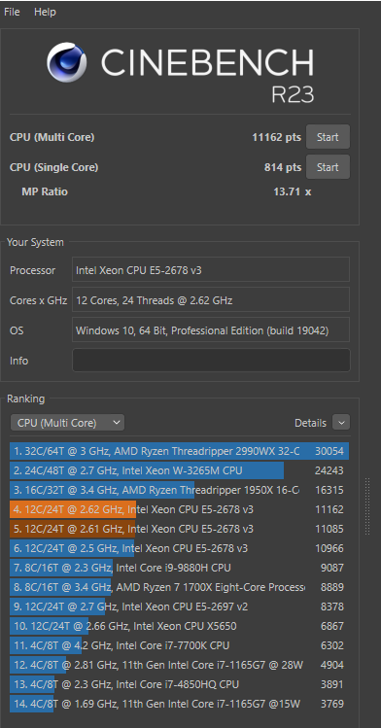Select rank 6 E5-2678 v3 at 2.5 GHz
This screenshot has height=728, width=381.
[x=180, y=548]
